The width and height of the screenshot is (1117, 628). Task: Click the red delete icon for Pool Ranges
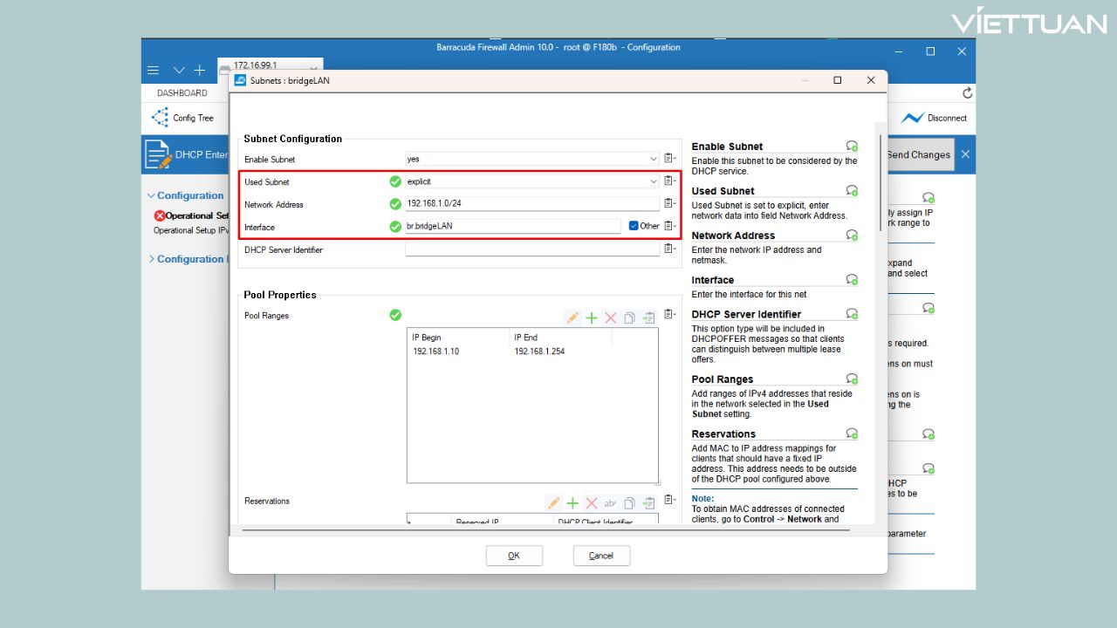click(x=611, y=318)
